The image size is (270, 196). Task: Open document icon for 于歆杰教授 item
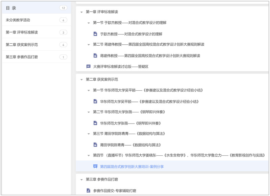[x=95, y=34]
